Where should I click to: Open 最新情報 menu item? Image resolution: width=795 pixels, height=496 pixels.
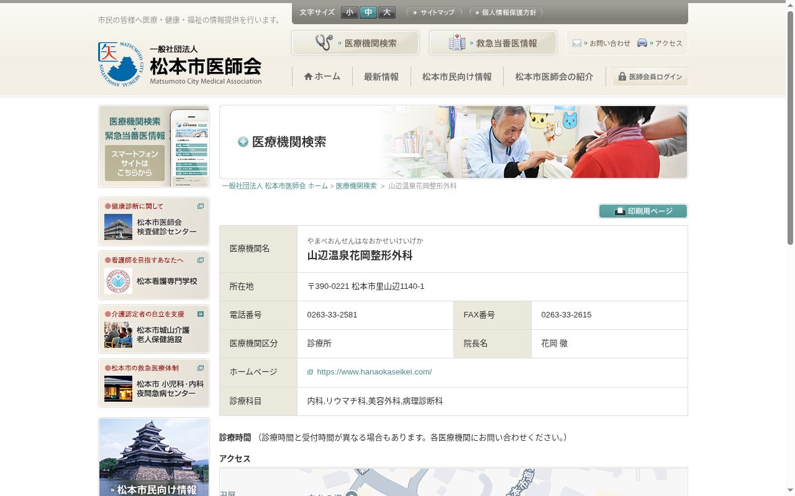tap(381, 77)
